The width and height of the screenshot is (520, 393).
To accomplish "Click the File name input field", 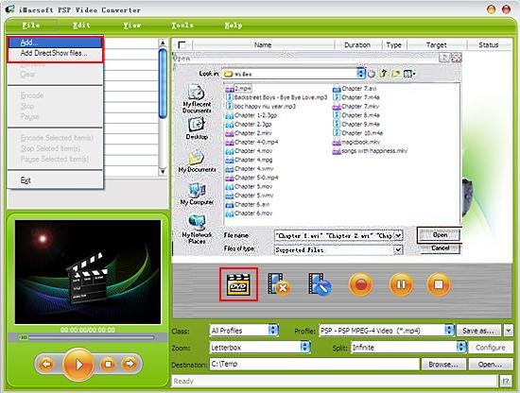I will [335, 235].
